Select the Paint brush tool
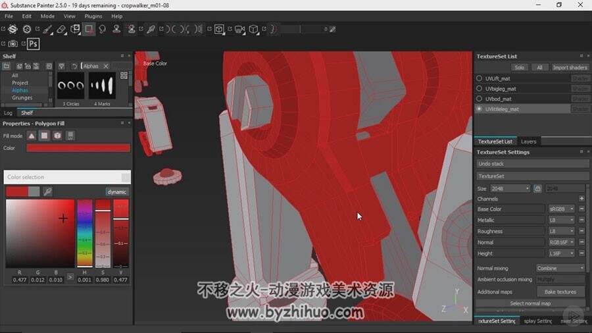The image size is (592, 333). (47, 30)
